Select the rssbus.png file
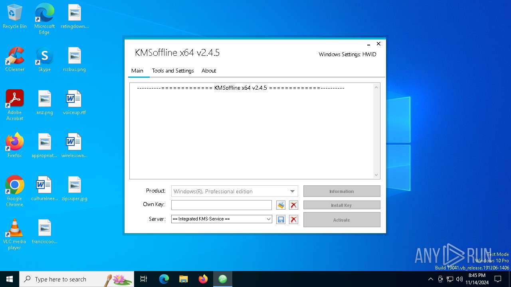This screenshot has height=287, width=511. [75, 60]
